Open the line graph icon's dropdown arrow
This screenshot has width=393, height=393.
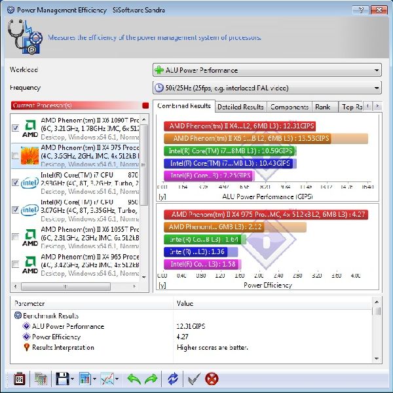(117, 379)
